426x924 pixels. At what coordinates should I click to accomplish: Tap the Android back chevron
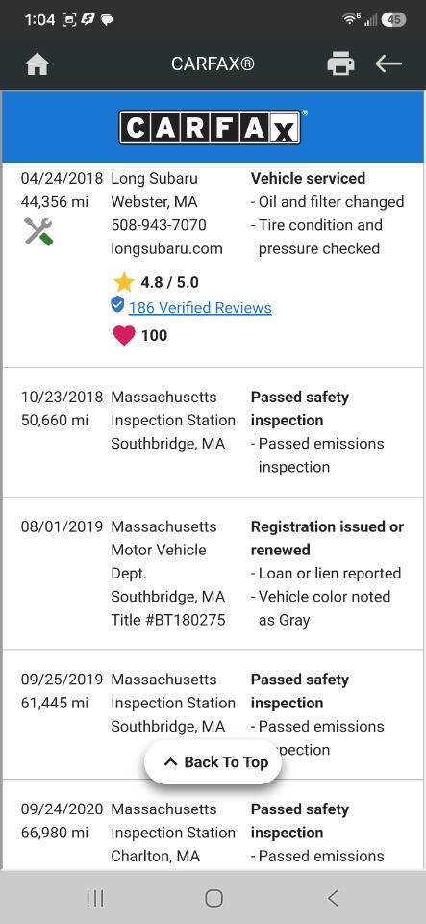tap(333, 898)
